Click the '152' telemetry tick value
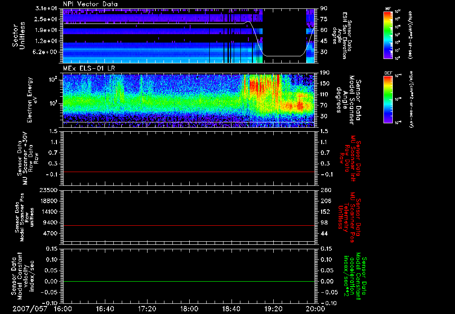This screenshot has height=314, width=455. click(x=325, y=212)
